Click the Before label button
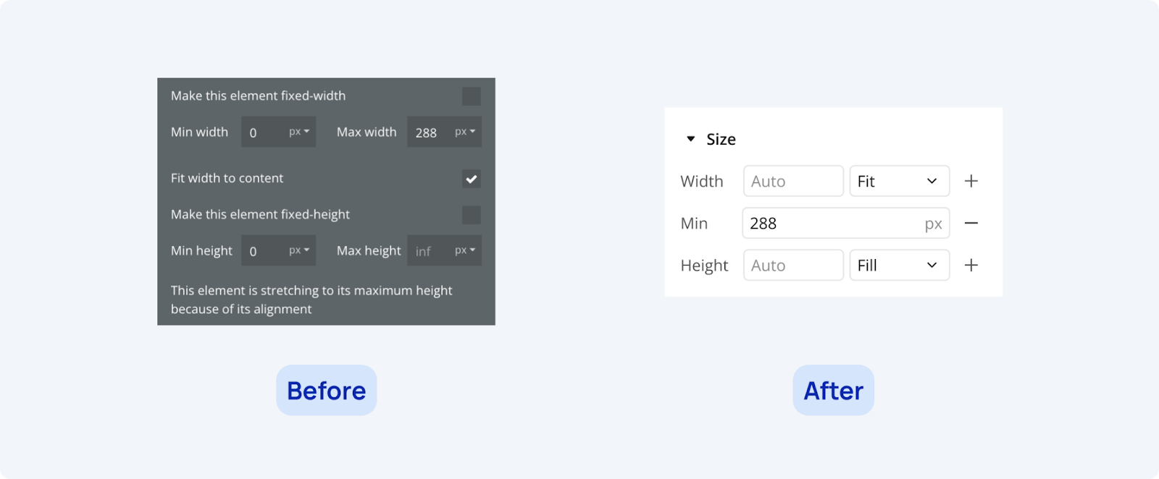This screenshot has height=479, width=1159. pos(326,390)
